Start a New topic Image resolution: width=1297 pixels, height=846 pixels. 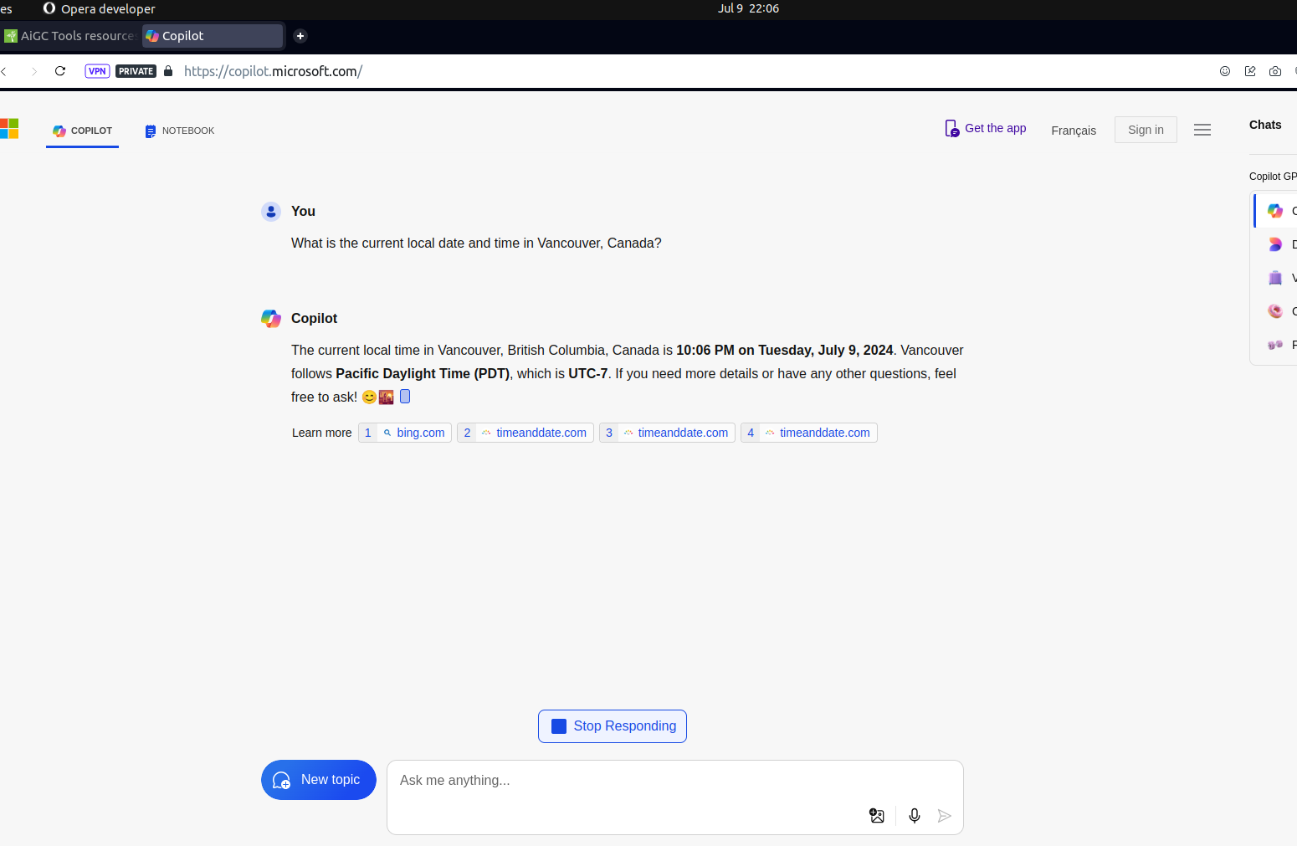(319, 780)
